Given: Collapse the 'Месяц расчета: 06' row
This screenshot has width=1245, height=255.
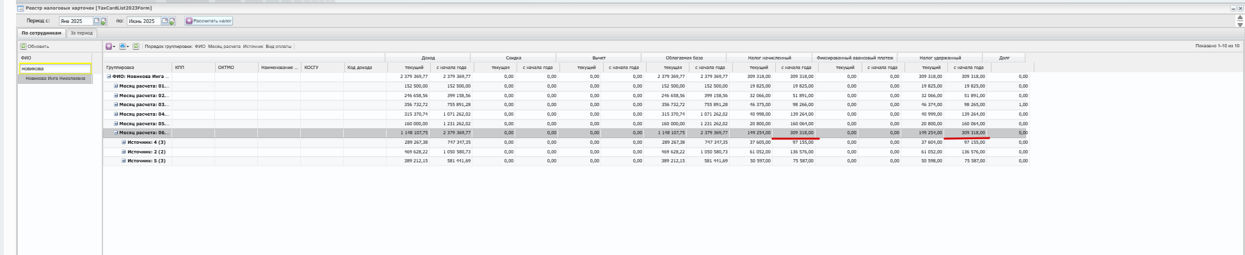Looking at the screenshot, I should pyautogui.click(x=116, y=133).
